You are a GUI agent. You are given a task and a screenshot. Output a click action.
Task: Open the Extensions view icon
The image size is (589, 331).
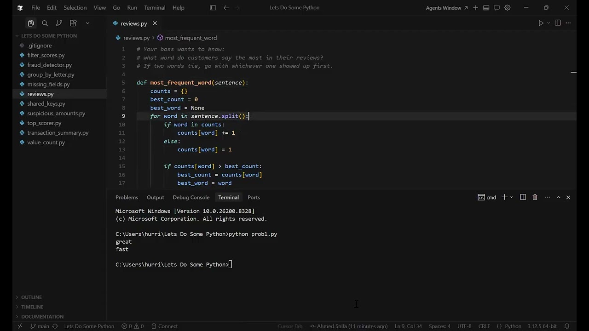click(73, 23)
